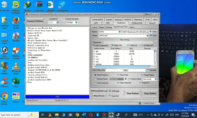
Task: Open the iMyFone LockWiper desktop icon
Action: click(x=16, y=7)
